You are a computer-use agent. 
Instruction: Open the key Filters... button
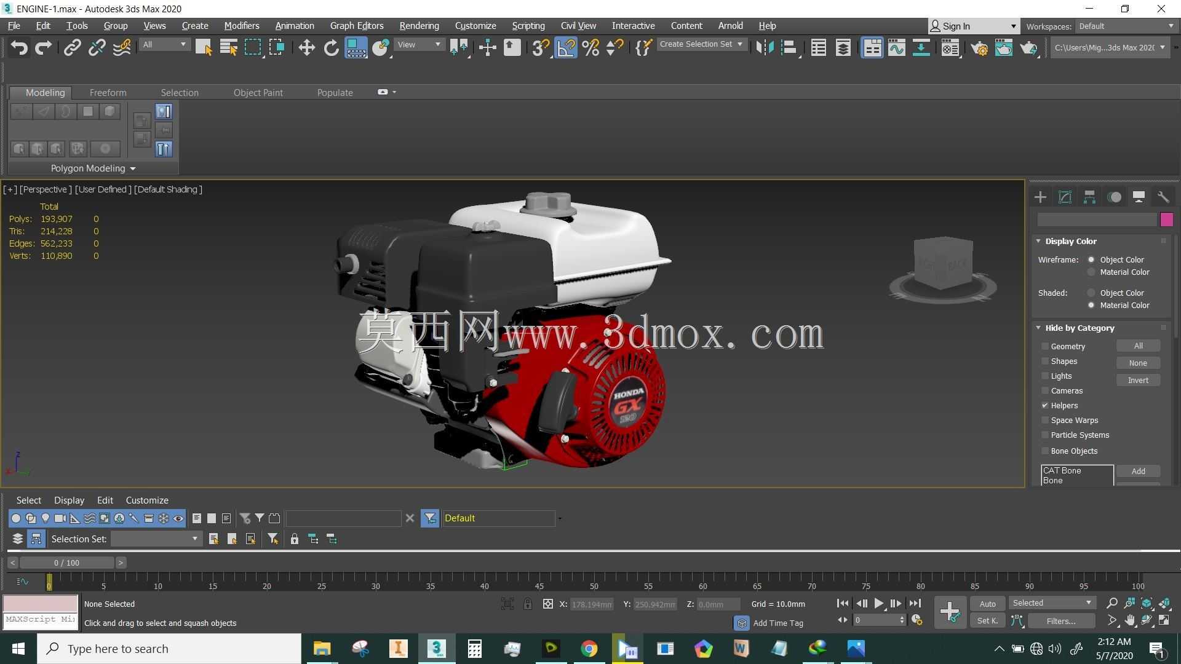pyautogui.click(x=1061, y=621)
